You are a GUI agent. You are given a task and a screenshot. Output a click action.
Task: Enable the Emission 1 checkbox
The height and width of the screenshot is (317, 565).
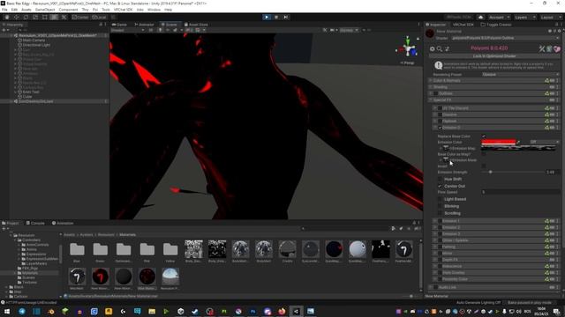[440, 221]
